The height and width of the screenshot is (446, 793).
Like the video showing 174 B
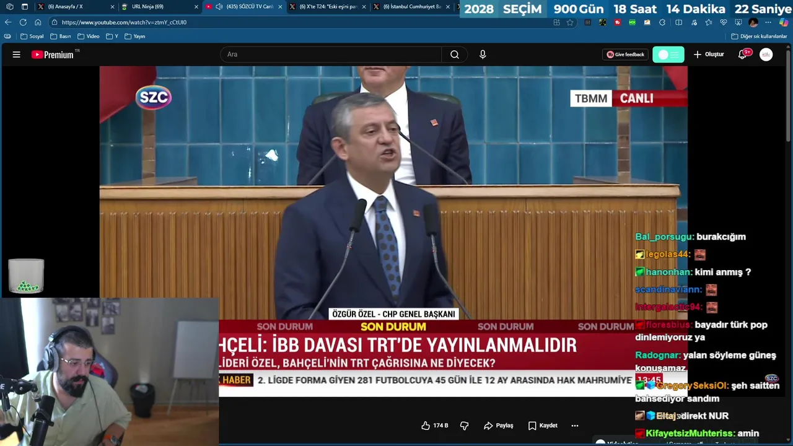(434, 426)
